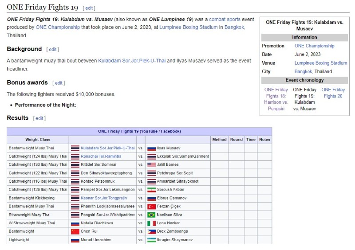Click the Iran flag beside Soroush Akbari

coord(151,190)
